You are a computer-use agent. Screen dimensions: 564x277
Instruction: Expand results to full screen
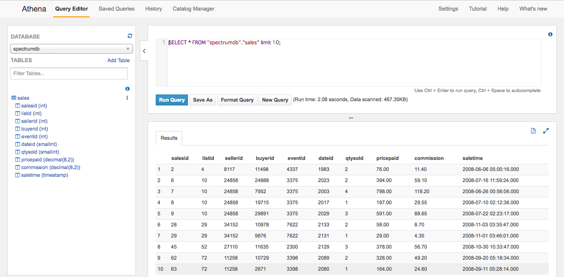pos(546,131)
